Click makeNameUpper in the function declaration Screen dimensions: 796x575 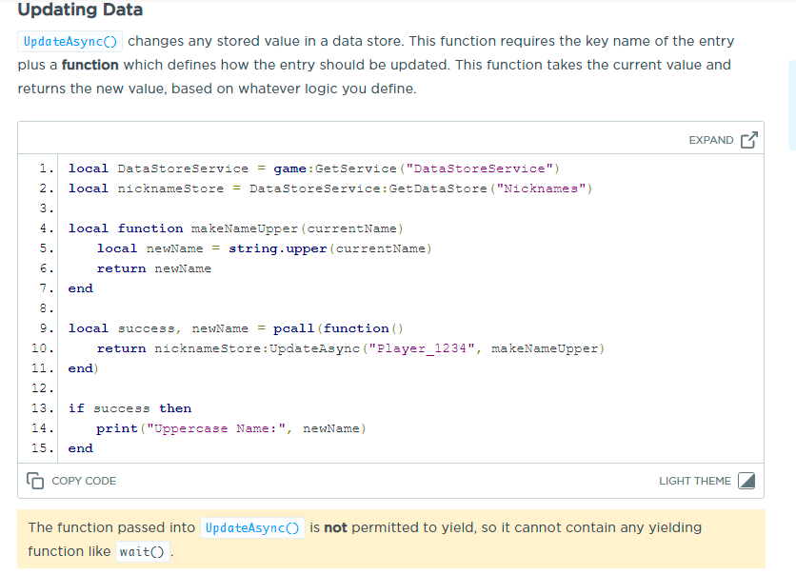click(245, 228)
